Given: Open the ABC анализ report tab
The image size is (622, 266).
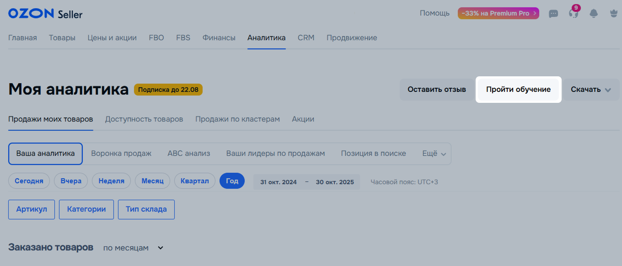Looking at the screenshot, I should (188, 154).
